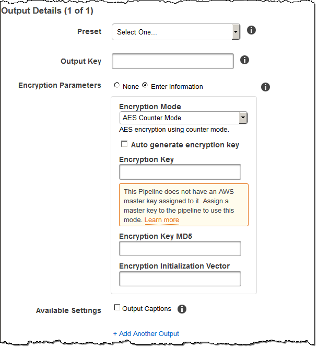Click the AES counter mode description text
Screen dimensions: 318x348
(x=174, y=129)
